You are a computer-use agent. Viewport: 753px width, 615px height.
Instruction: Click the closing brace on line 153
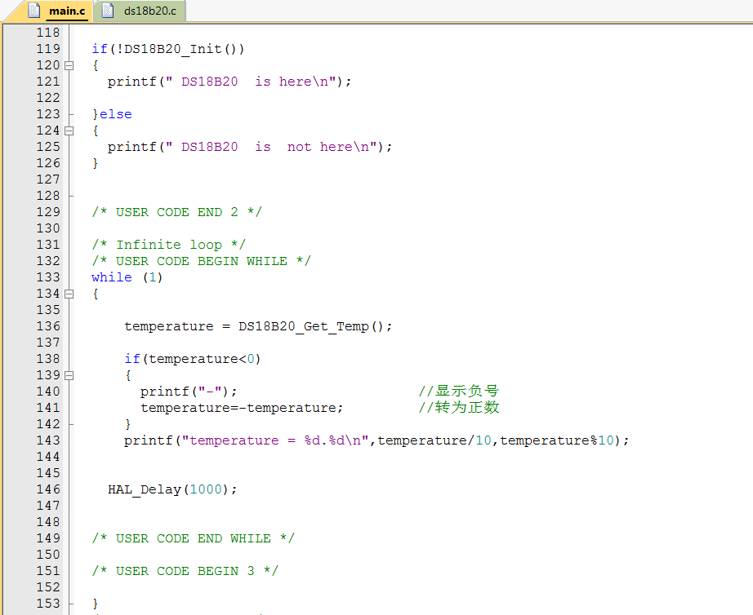[95, 604]
